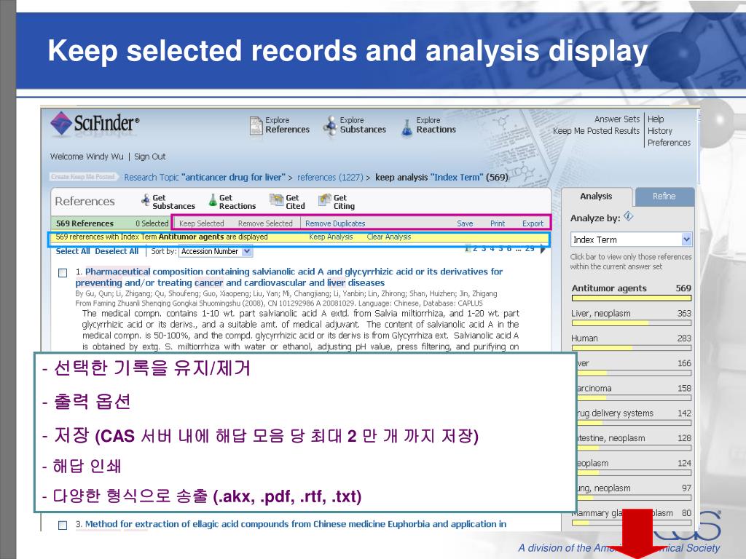Click the Human analysis bar

(632, 348)
